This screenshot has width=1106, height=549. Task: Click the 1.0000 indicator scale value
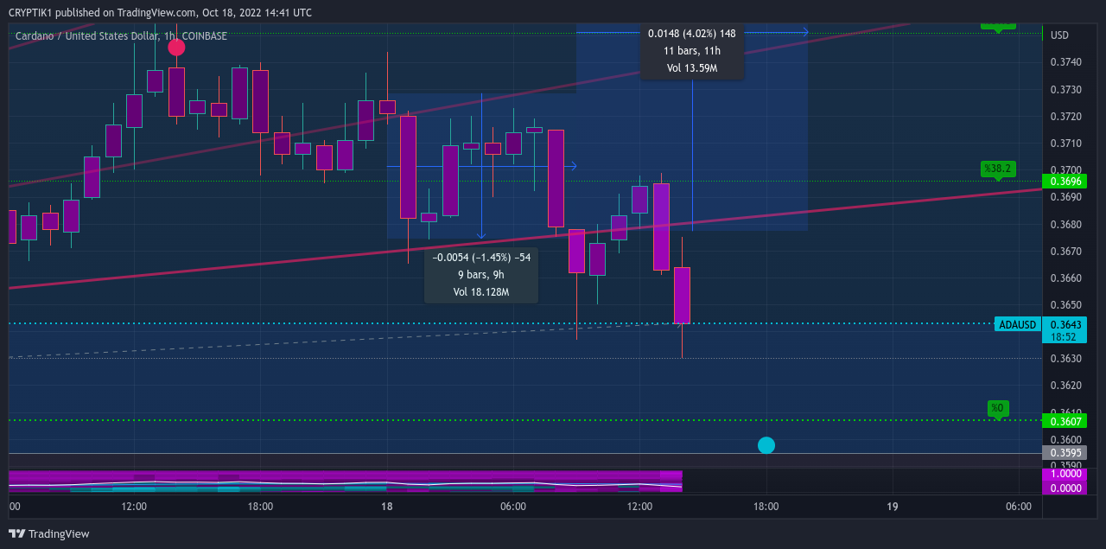click(x=1065, y=474)
